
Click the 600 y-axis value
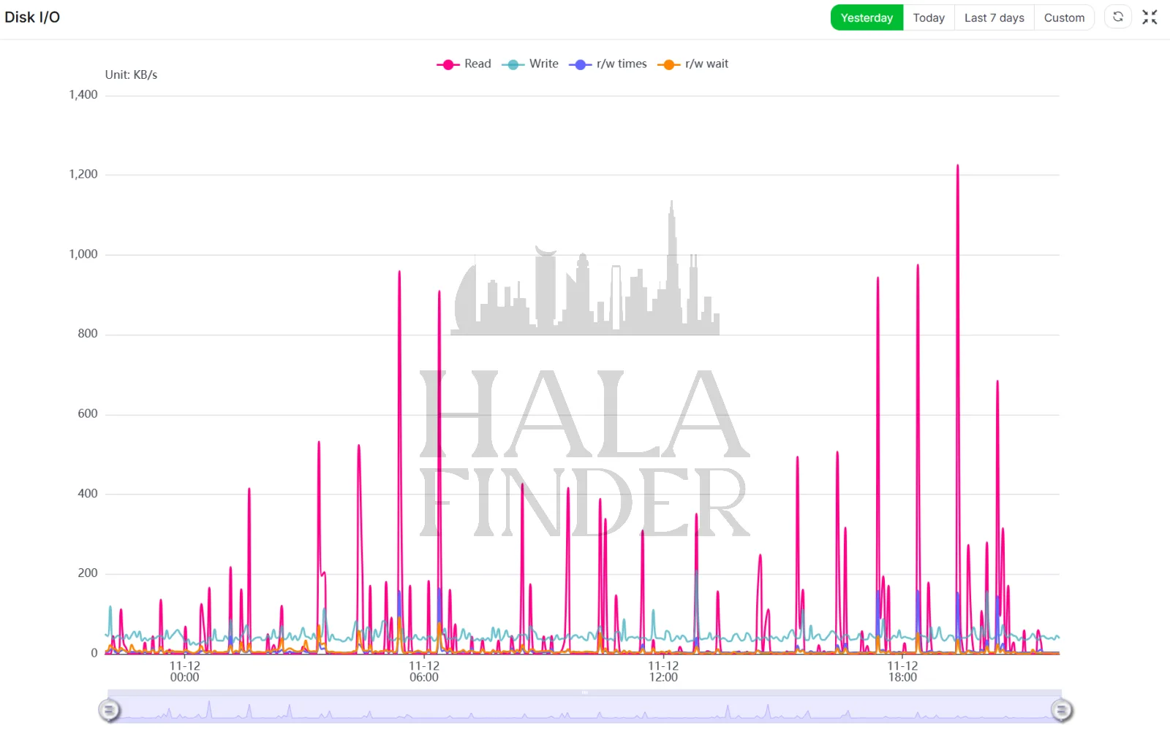click(88, 413)
